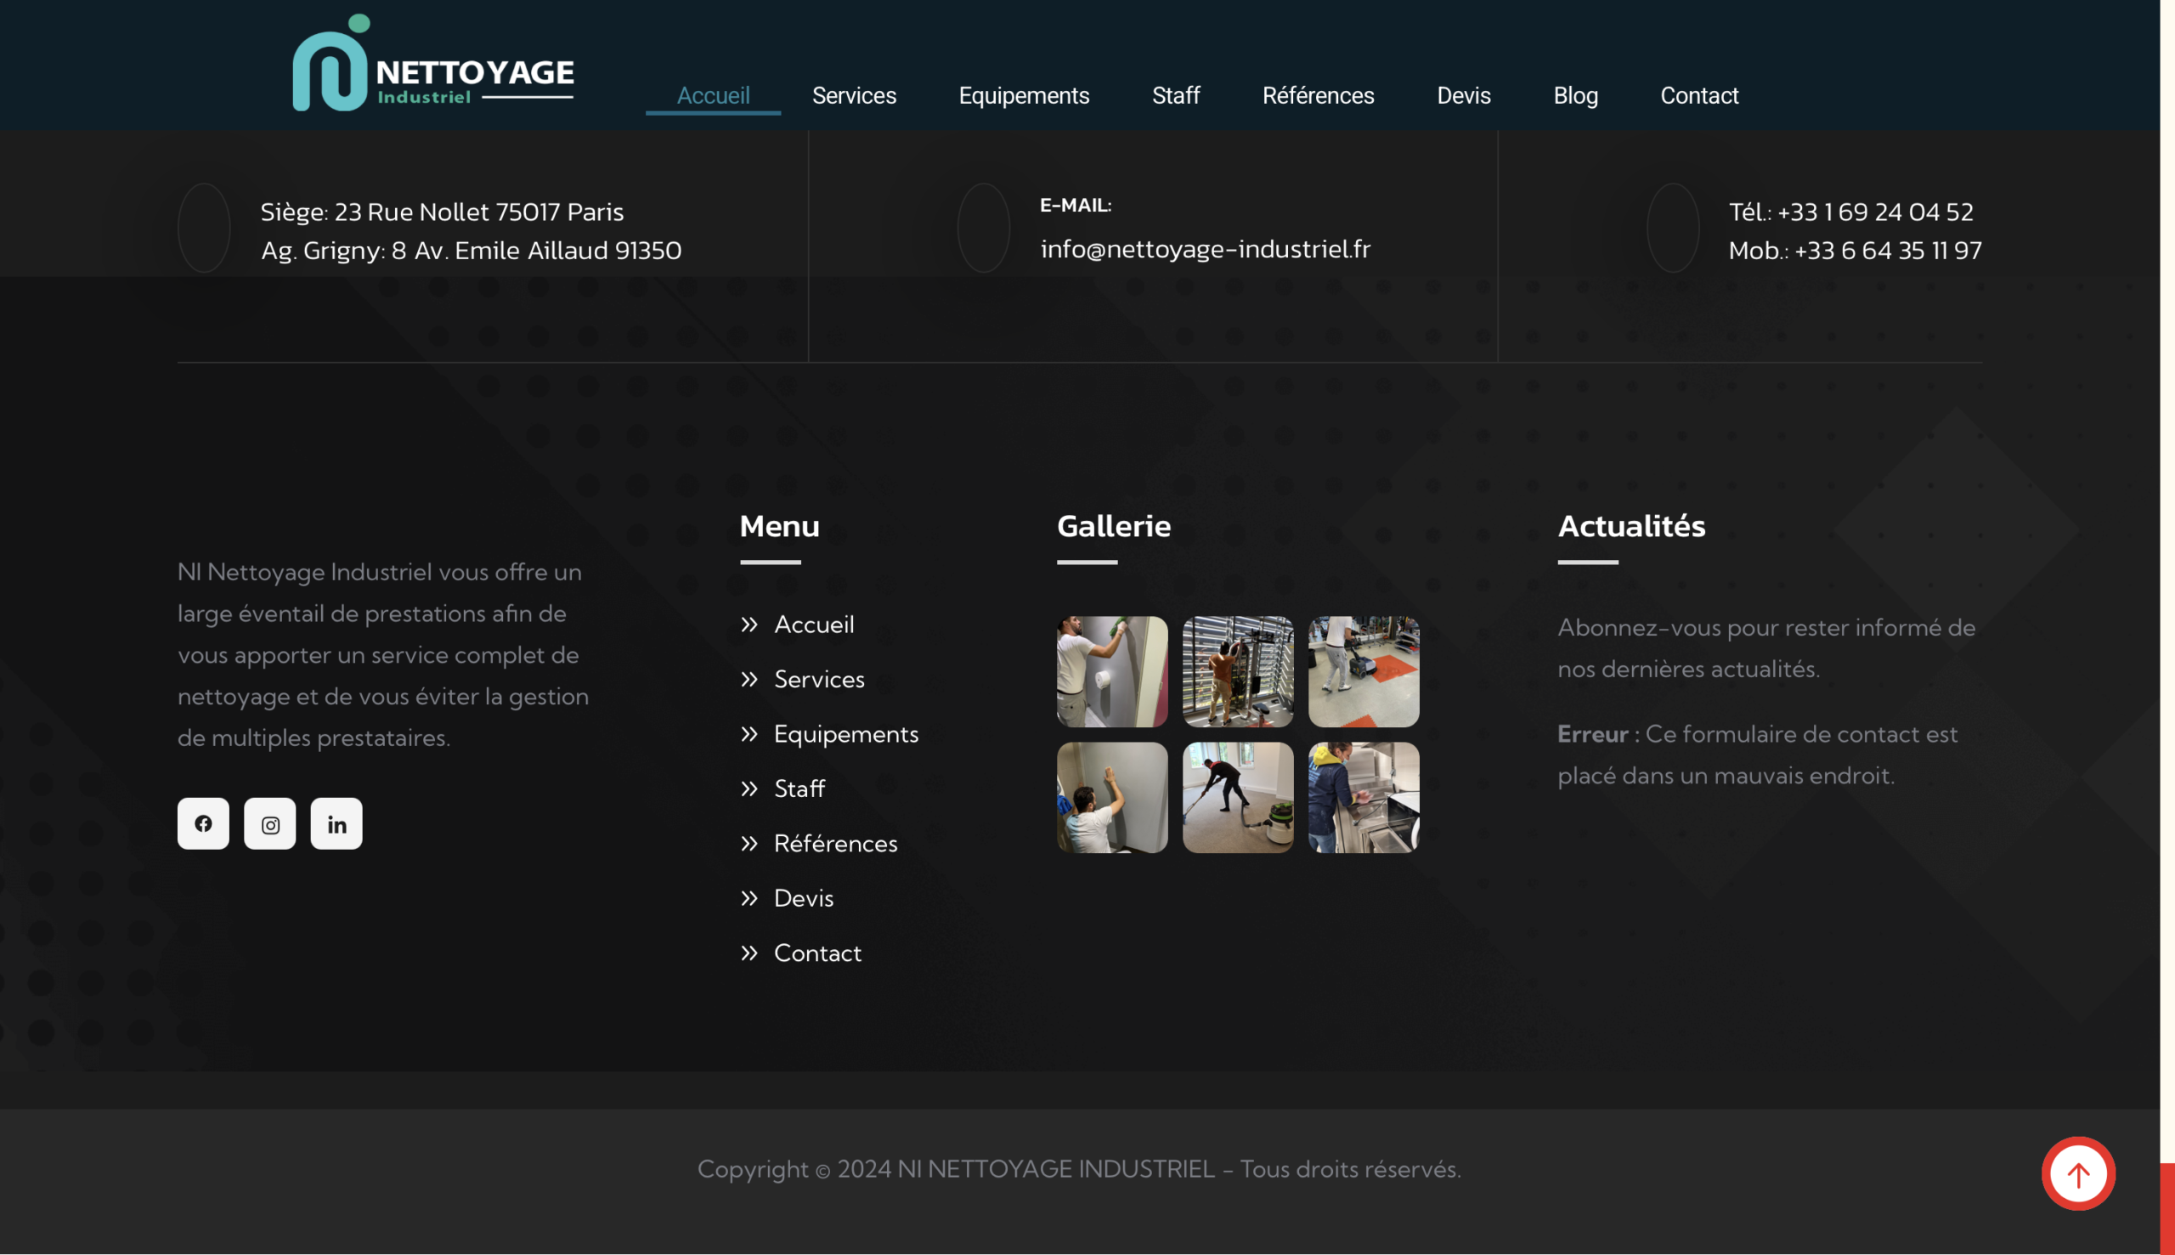
Task: Open the Instagram social icon
Action: (x=269, y=823)
